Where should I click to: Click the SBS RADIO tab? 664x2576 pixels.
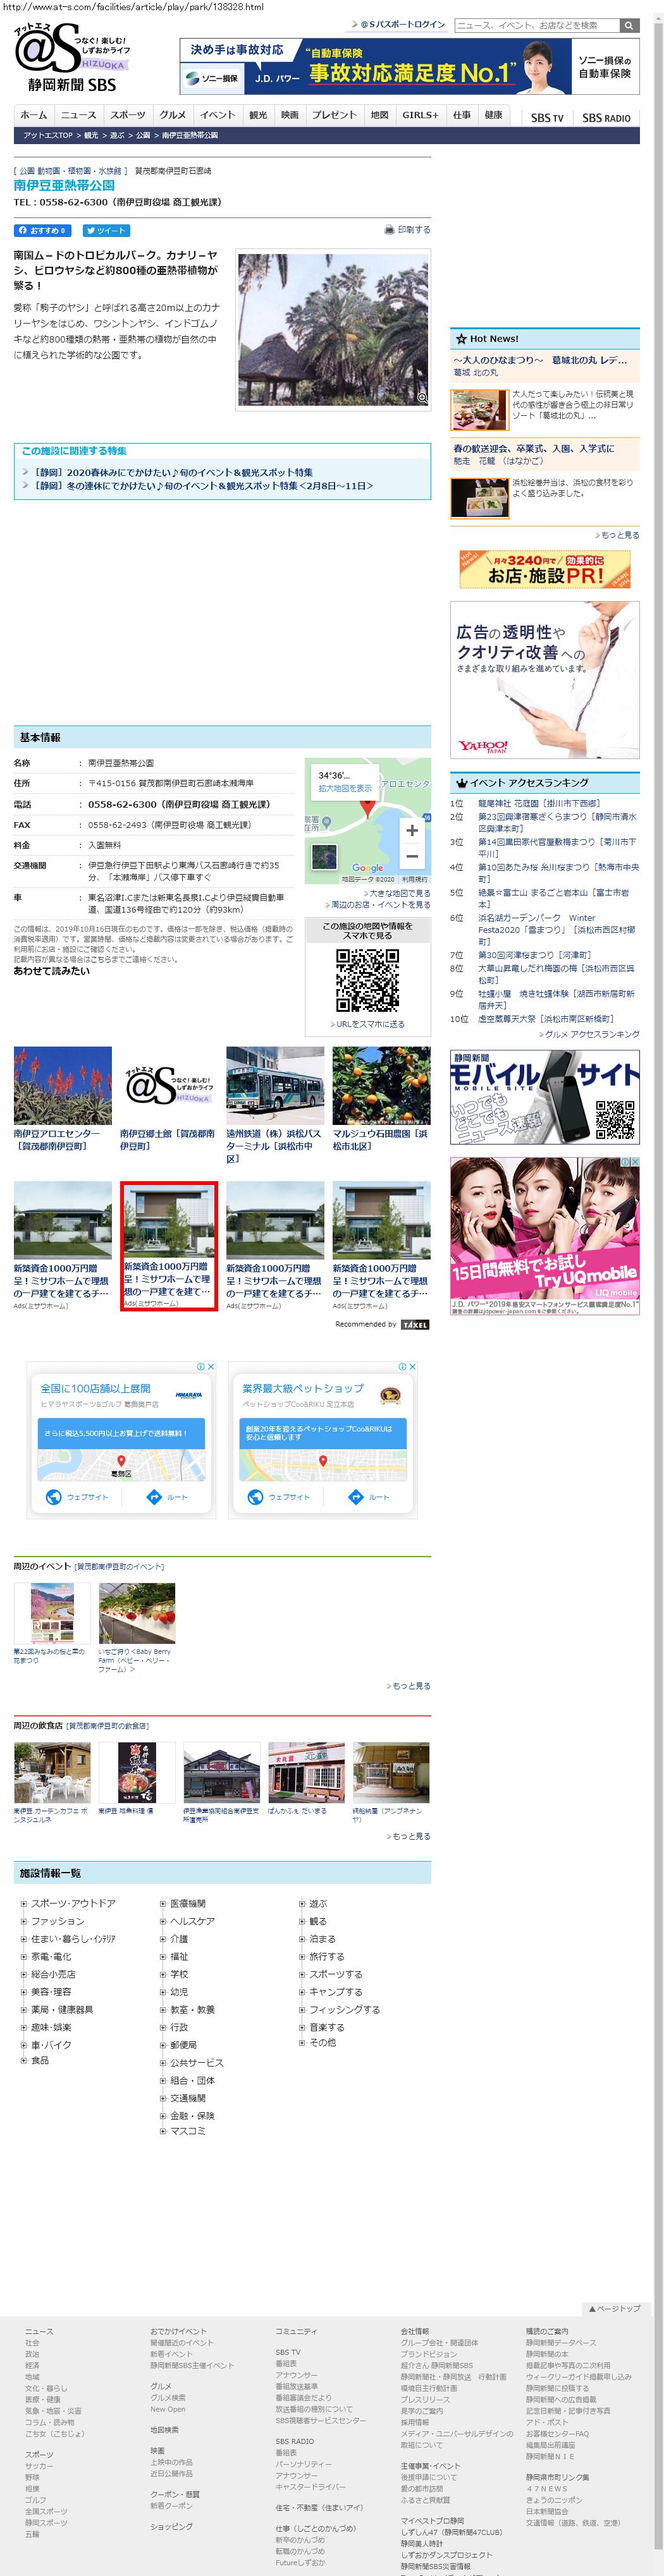(x=606, y=118)
